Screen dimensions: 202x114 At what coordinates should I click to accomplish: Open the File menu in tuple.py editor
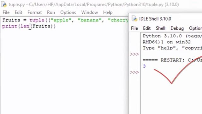[x=6, y=12]
